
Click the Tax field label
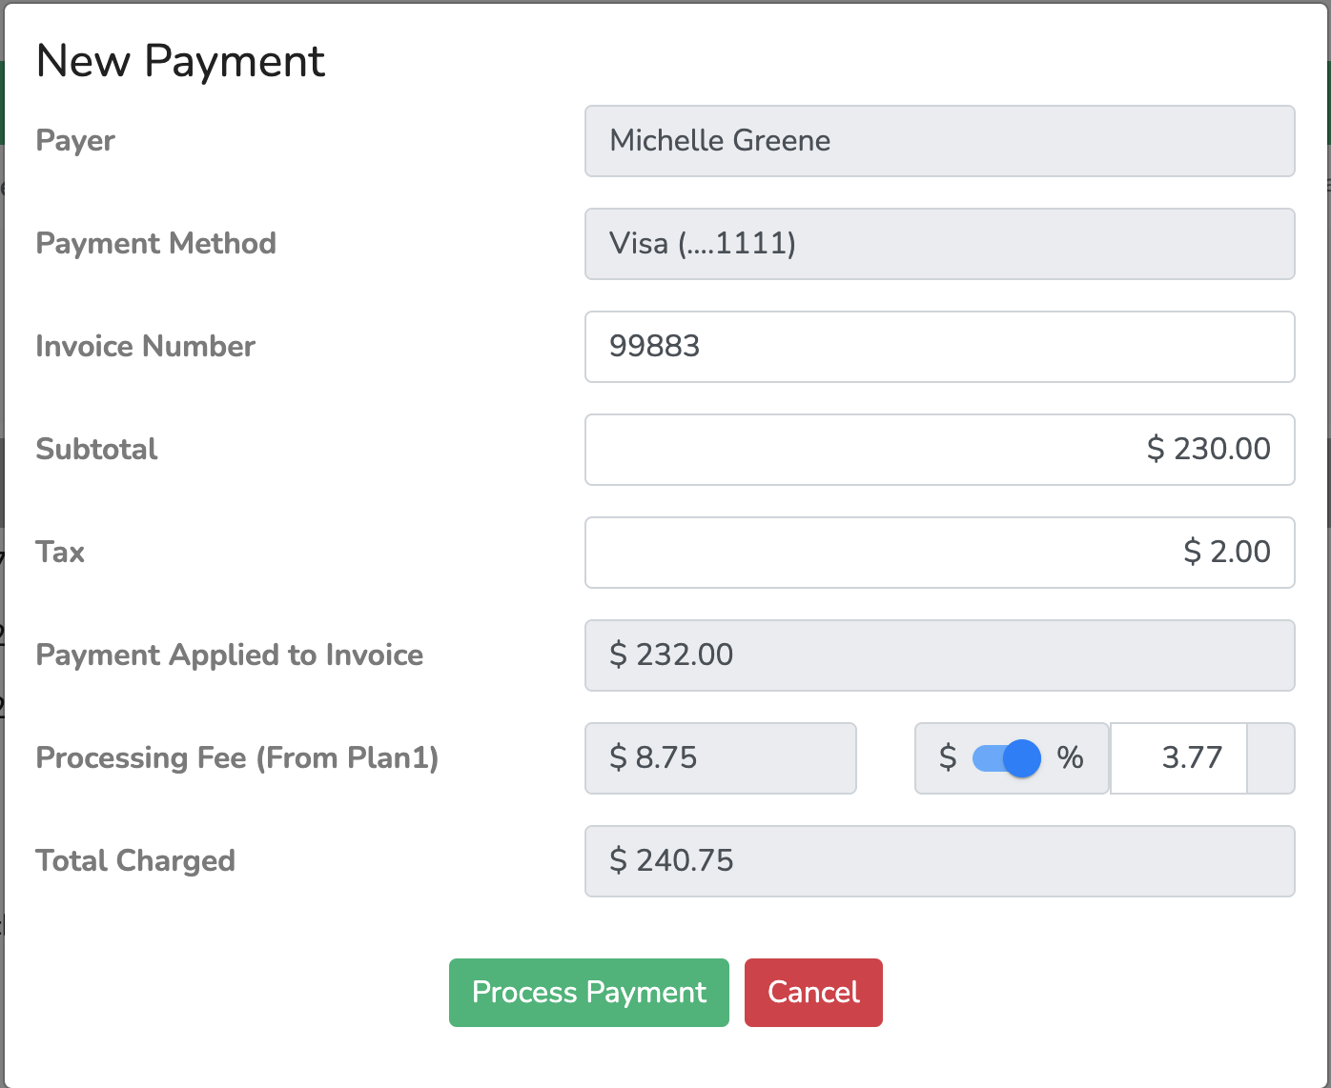coord(59,553)
